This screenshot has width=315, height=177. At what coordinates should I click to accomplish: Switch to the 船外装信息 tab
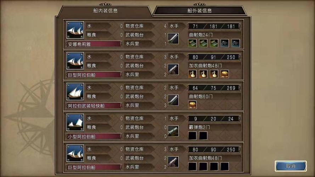click(199, 11)
